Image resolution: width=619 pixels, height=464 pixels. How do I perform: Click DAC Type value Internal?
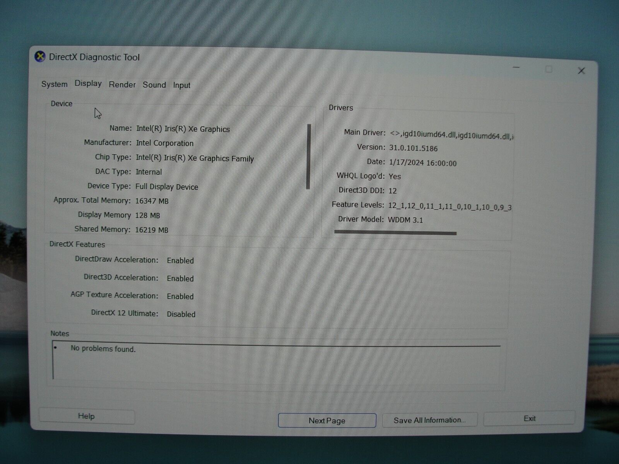tap(149, 172)
